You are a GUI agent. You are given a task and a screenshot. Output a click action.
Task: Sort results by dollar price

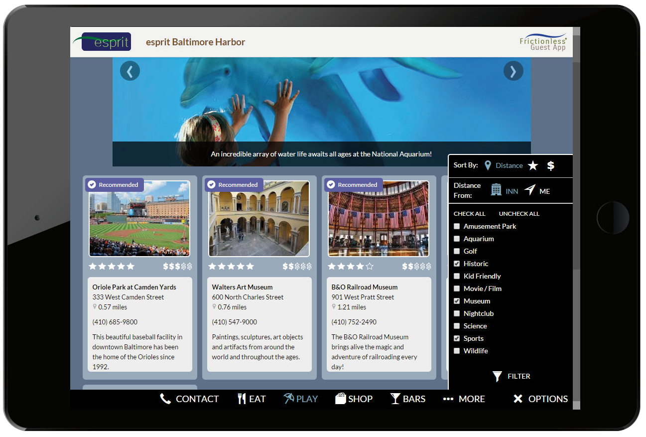pos(551,165)
